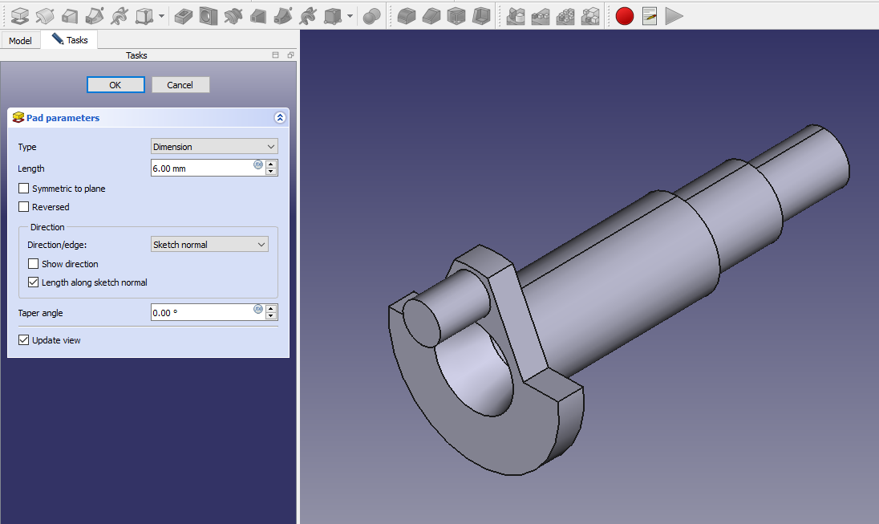Select the Pad tool icon

click(20, 15)
